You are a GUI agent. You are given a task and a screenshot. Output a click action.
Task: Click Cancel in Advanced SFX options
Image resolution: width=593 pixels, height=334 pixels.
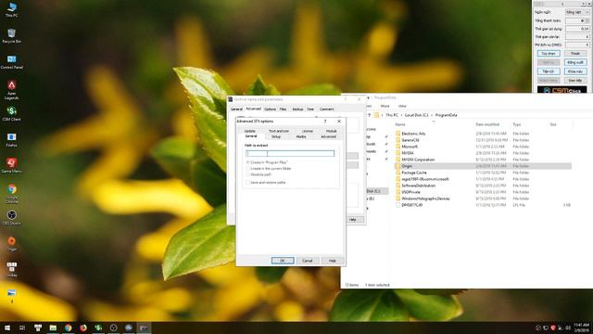tap(308, 261)
